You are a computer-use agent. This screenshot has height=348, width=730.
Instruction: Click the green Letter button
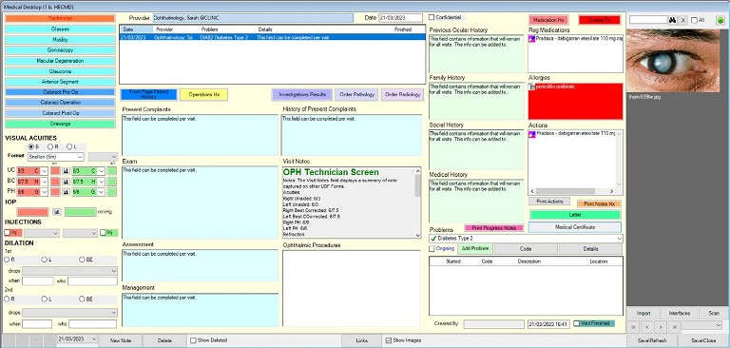click(575, 215)
